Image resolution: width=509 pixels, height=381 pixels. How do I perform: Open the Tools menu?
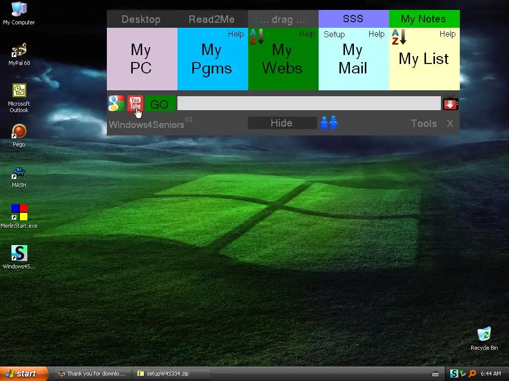point(424,124)
